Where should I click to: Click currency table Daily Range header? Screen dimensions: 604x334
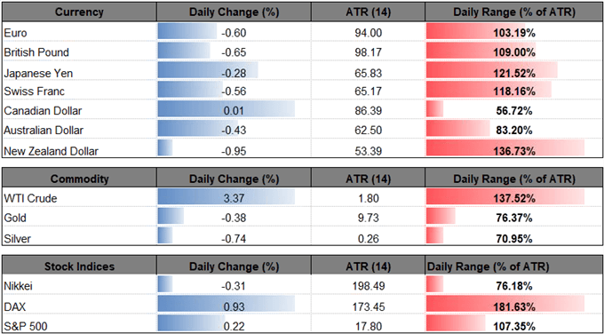click(514, 12)
